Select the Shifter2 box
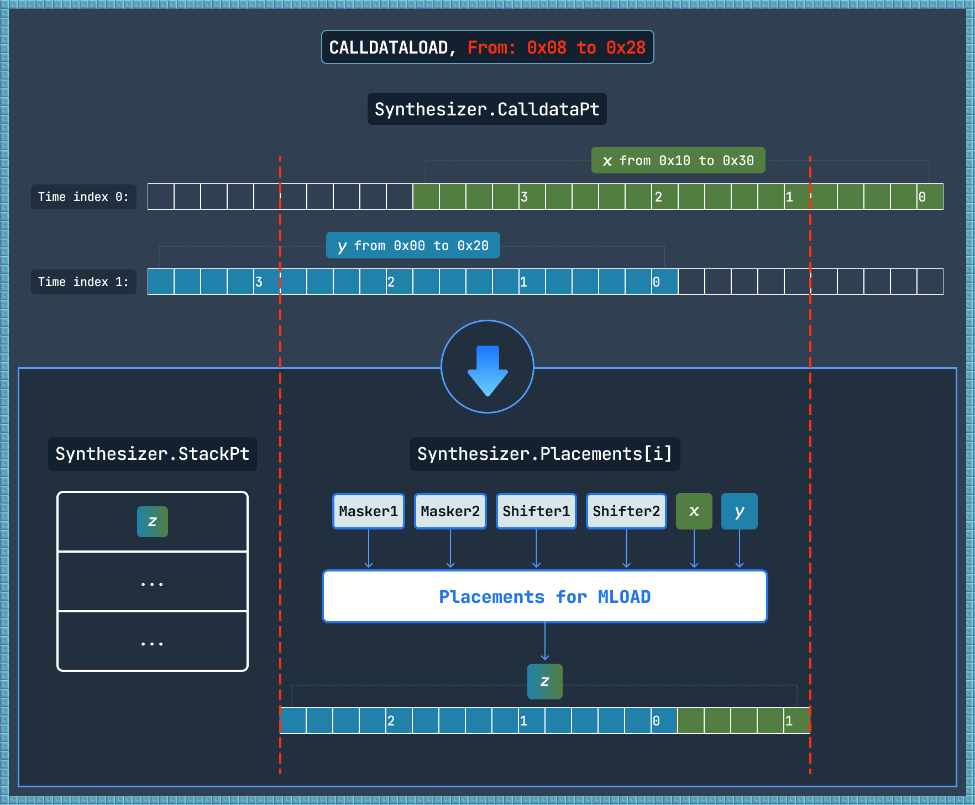The image size is (975, 805). pyautogui.click(x=626, y=511)
